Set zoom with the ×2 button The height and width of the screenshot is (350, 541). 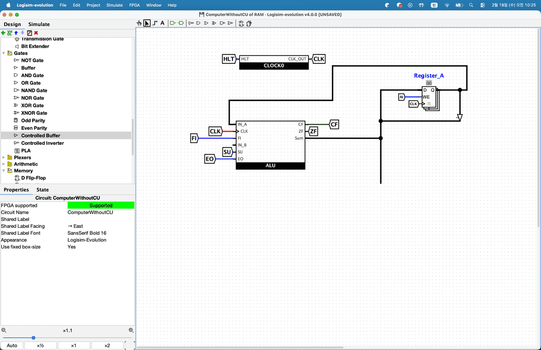coord(107,346)
